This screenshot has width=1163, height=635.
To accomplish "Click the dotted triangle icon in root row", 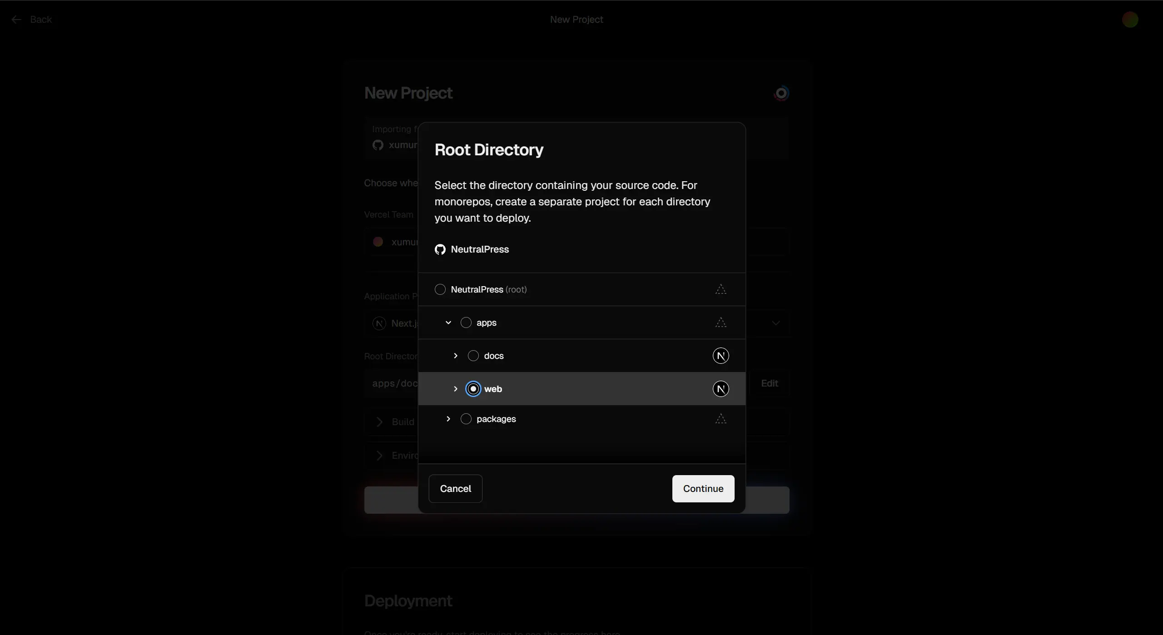I will click(721, 289).
